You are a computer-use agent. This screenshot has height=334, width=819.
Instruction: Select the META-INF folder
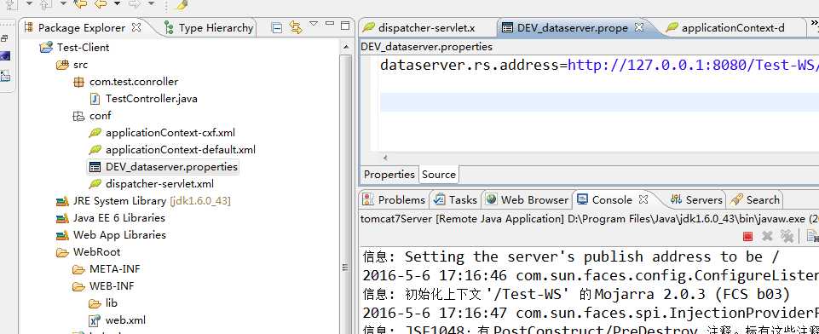(x=107, y=269)
